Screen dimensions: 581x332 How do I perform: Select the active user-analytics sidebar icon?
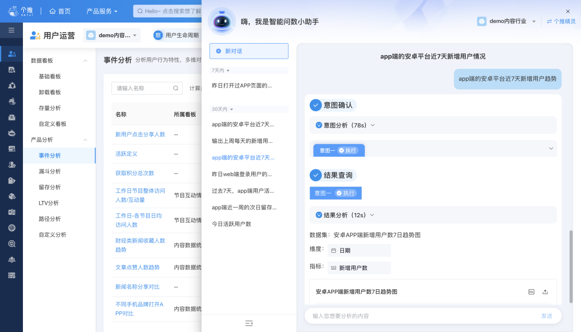pos(12,54)
